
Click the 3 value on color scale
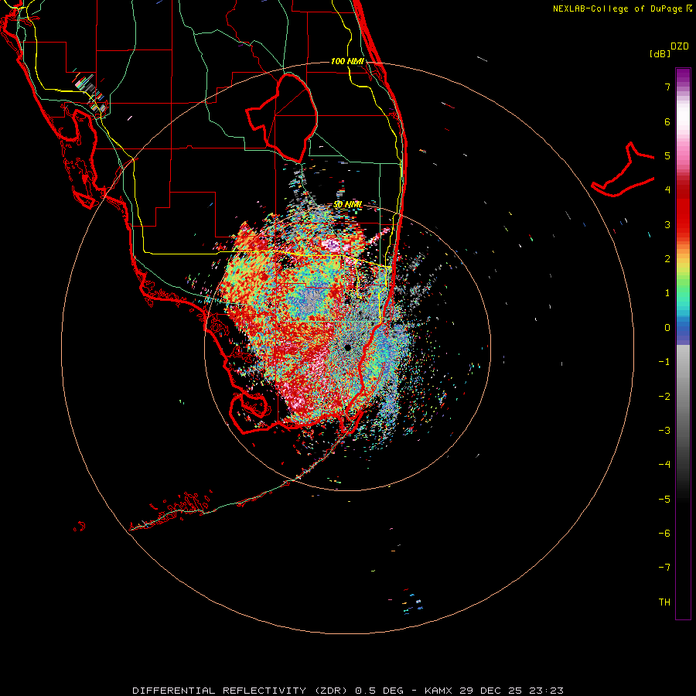pyautogui.click(x=667, y=224)
